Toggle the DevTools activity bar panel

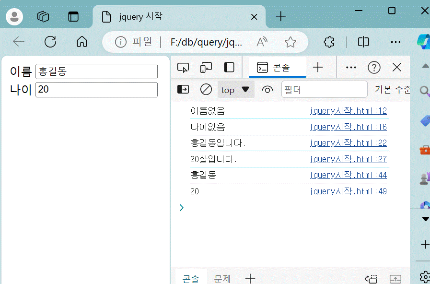tap(229, 67)
